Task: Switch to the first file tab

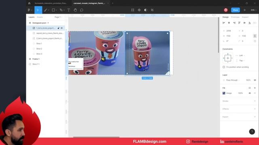Action: 51,3
